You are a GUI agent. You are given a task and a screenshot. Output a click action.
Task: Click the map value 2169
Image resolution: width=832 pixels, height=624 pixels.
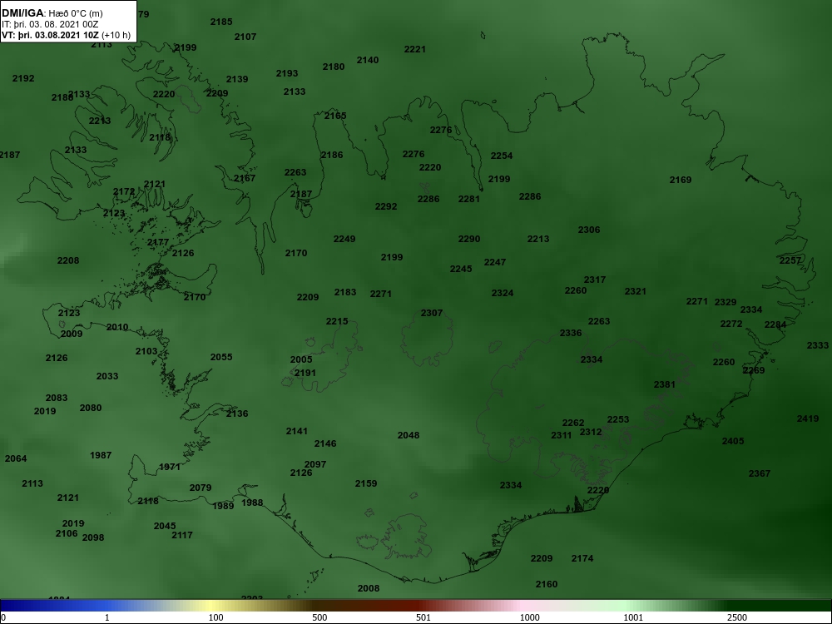coord(681,180)
